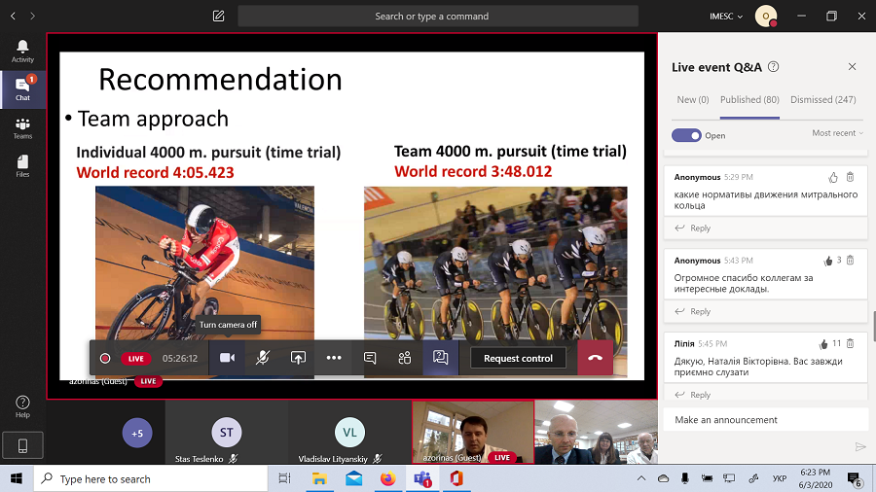The image size is (876, 492).
Task: Show the +5 more participants
Action: coord(137,433)
